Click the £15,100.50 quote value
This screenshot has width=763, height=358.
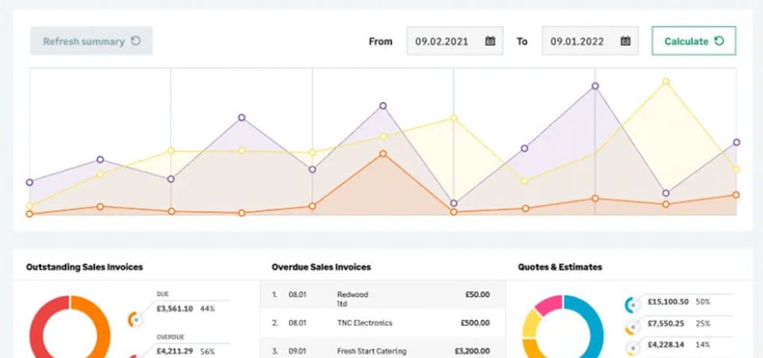(x=668, y=301)
